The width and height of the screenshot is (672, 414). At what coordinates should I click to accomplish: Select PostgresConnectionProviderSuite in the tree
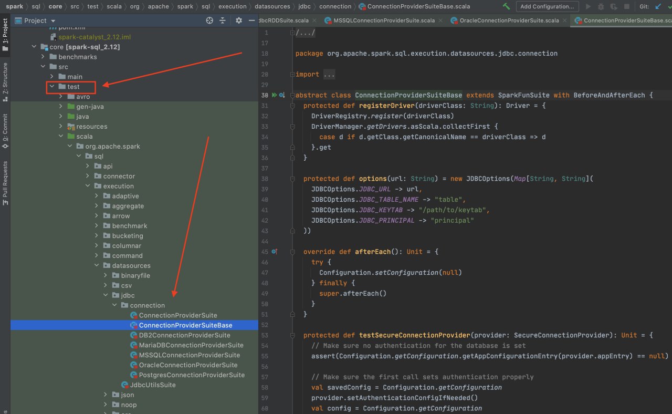[x=192, y=375]
